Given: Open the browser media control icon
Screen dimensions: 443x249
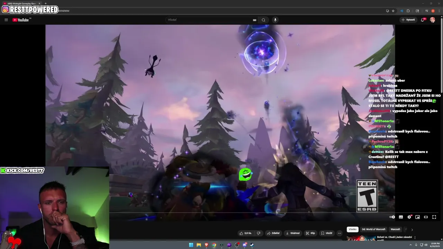Looking at the screenshot, I should click(427, 11).
